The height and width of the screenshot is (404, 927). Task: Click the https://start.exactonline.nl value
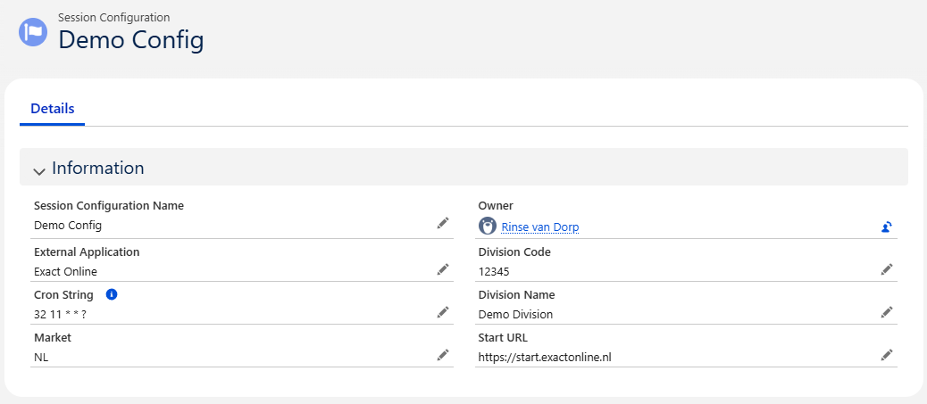coord(545,358)
